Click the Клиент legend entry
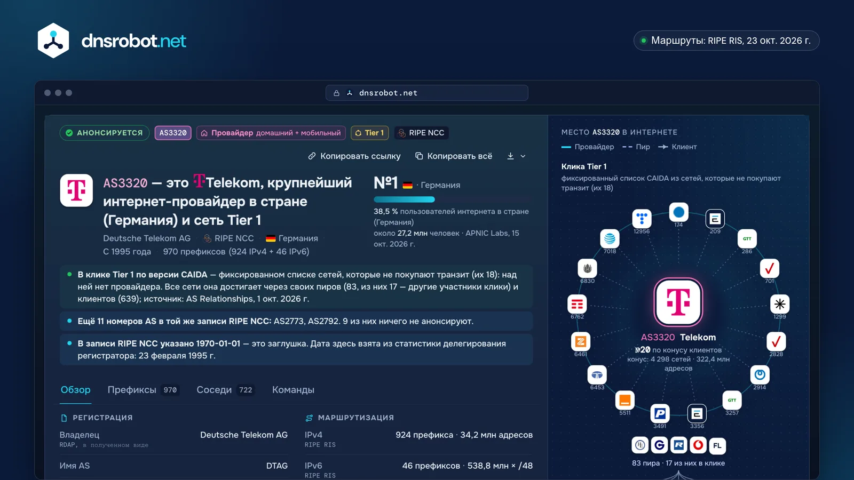Screen dimensions: 854x480 tap(677, 147)
